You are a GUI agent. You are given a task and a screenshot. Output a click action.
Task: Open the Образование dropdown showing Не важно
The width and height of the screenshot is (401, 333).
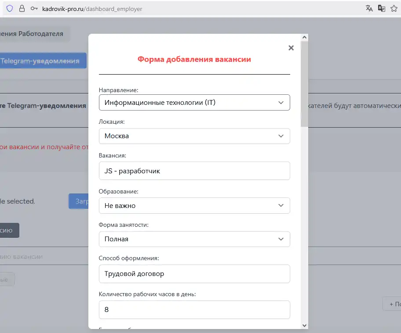pyautogui.click(x=194, y=205)
